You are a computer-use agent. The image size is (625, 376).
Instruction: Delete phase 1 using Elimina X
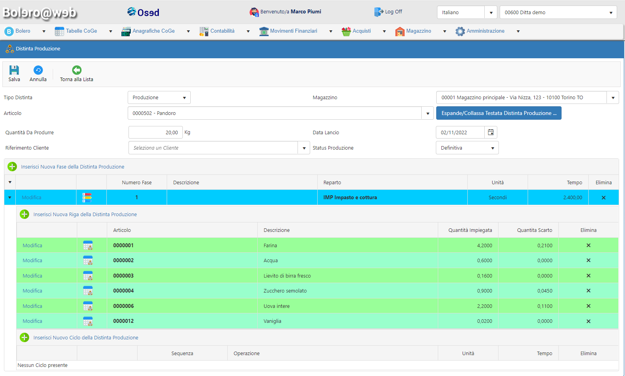603,198
